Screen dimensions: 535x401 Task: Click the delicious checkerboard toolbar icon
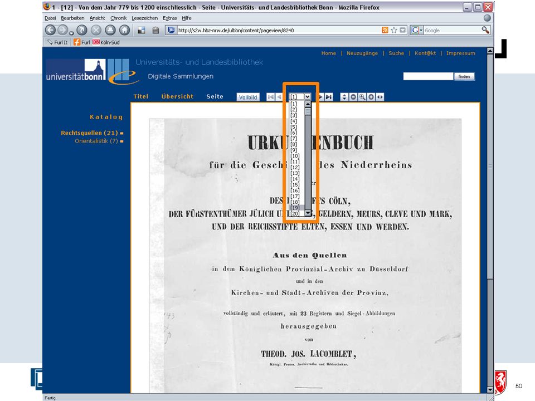[141, 30]
